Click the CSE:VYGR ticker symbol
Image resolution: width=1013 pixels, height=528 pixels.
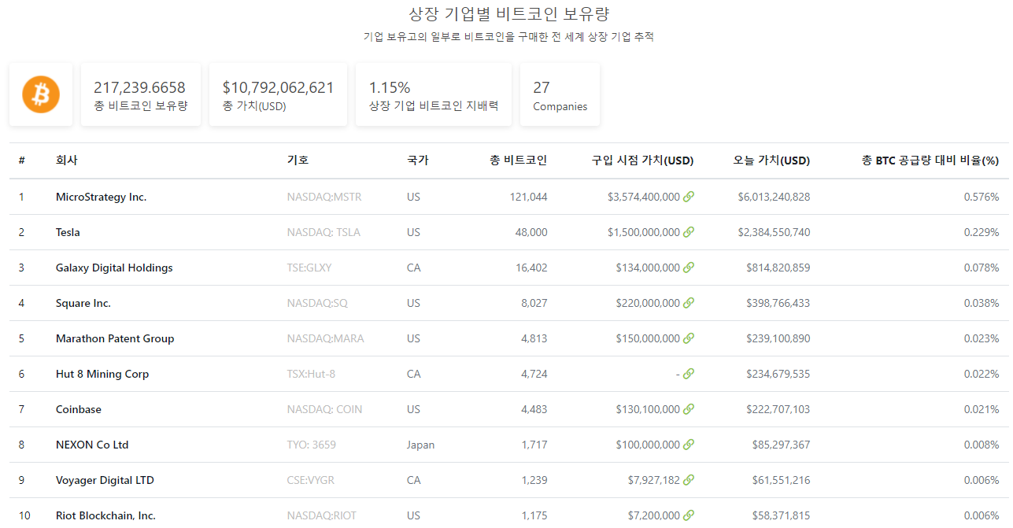(311, 480)
